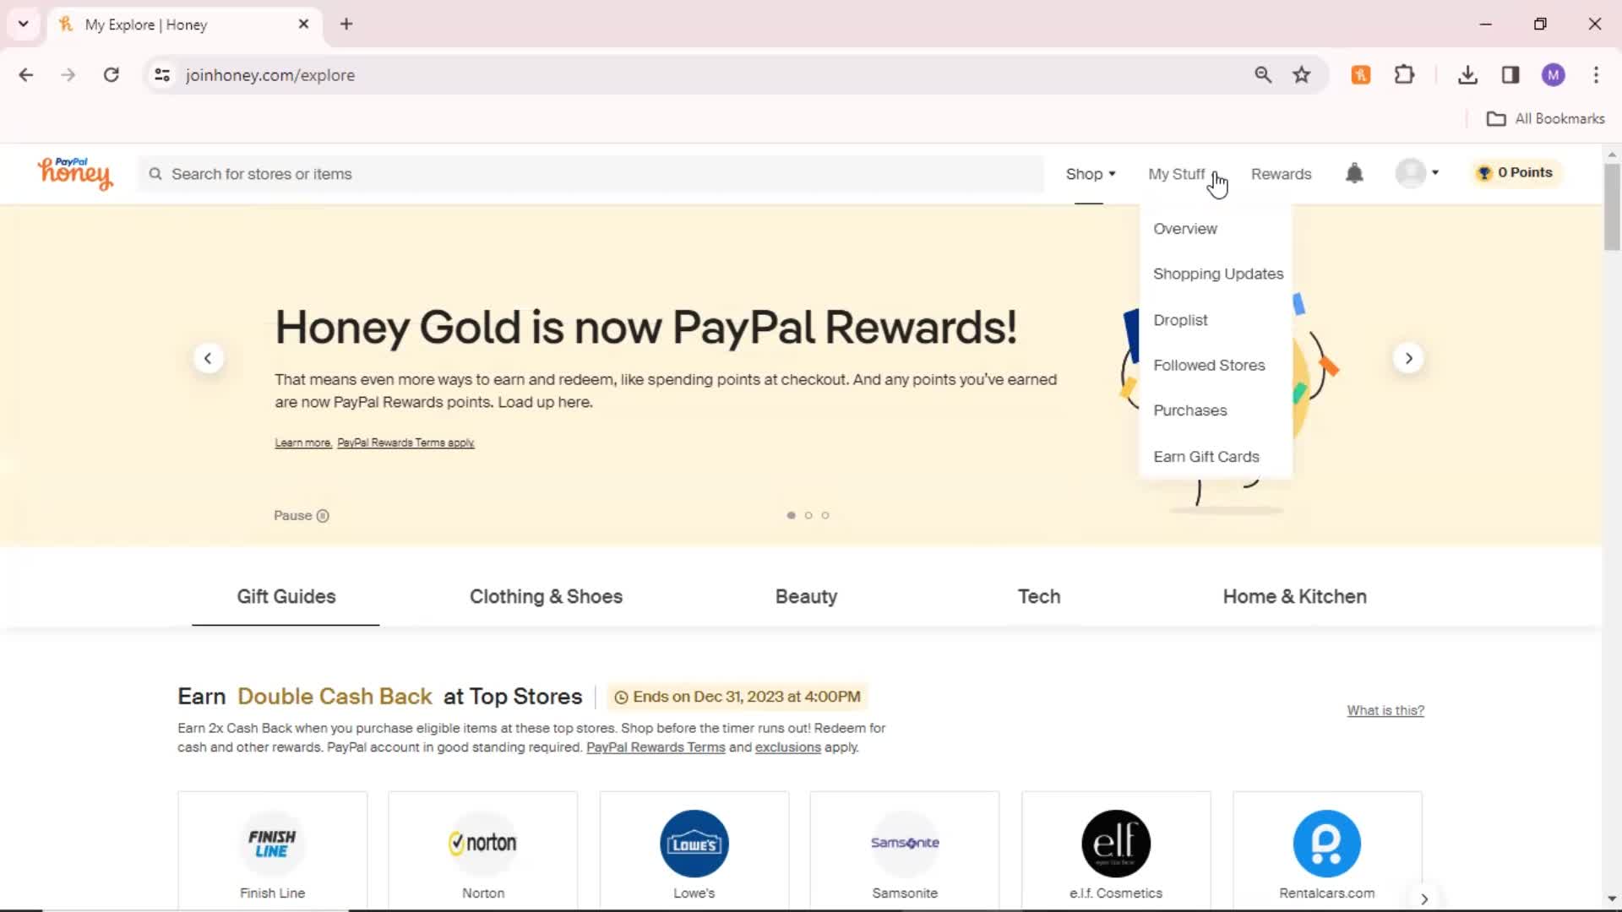
Task: Open the e.l.f. Cosmetics store logo
Action: (x=1116, y=843)
